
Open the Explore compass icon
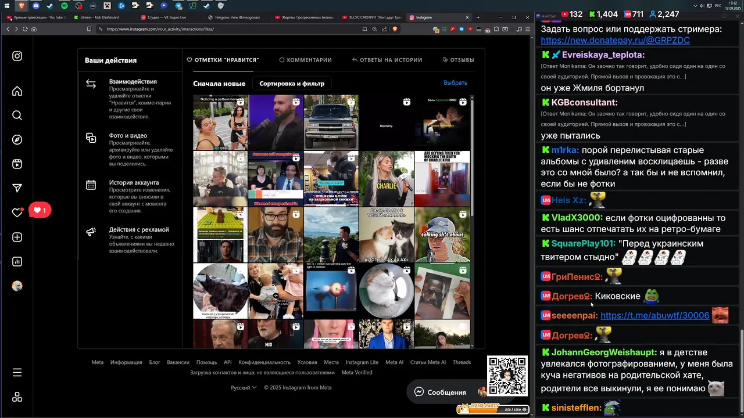(x=17, y=140)
